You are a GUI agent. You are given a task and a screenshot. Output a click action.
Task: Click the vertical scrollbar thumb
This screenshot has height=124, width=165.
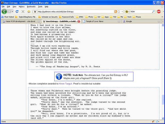point(163,99)
